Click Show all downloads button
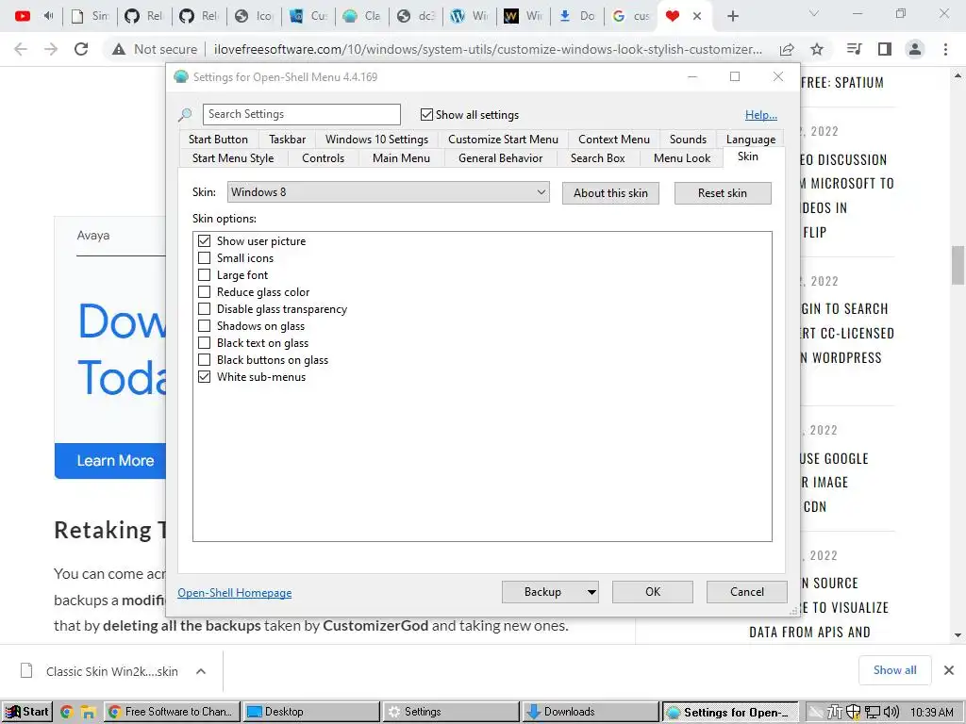The image size is (966, 724). [894, 670]
